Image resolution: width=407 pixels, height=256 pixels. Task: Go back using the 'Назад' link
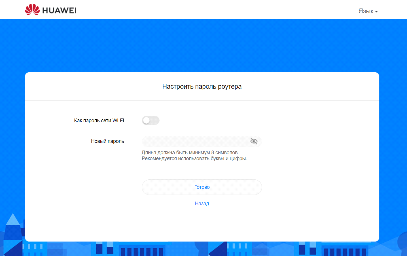pyautogui.click(x=202, y=204)
